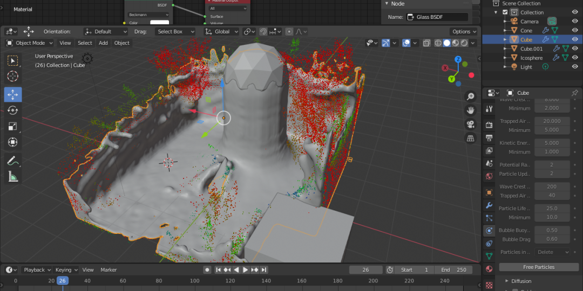Pick the Scale tool
Screen dimensions: 583x291
click(x=13, y=126)
